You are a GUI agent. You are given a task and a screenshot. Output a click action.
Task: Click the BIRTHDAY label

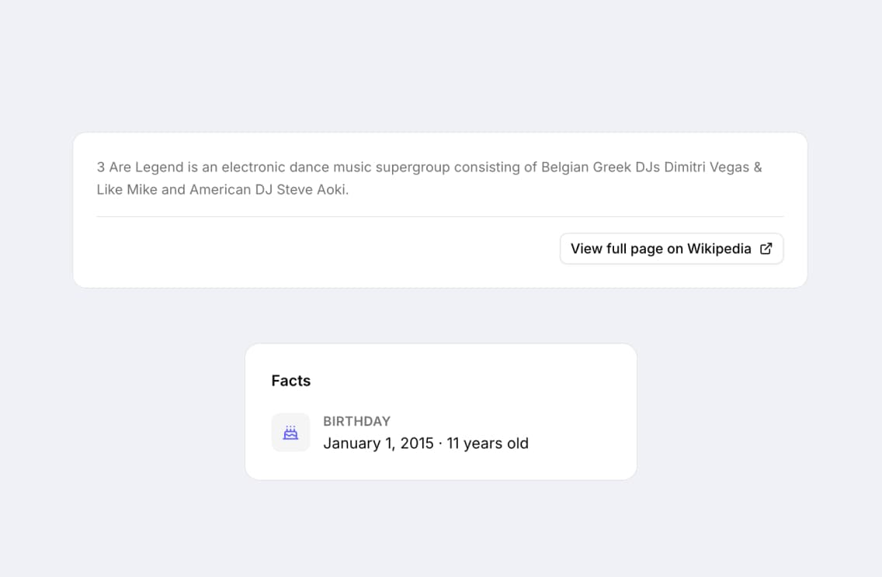pos(356,421)
